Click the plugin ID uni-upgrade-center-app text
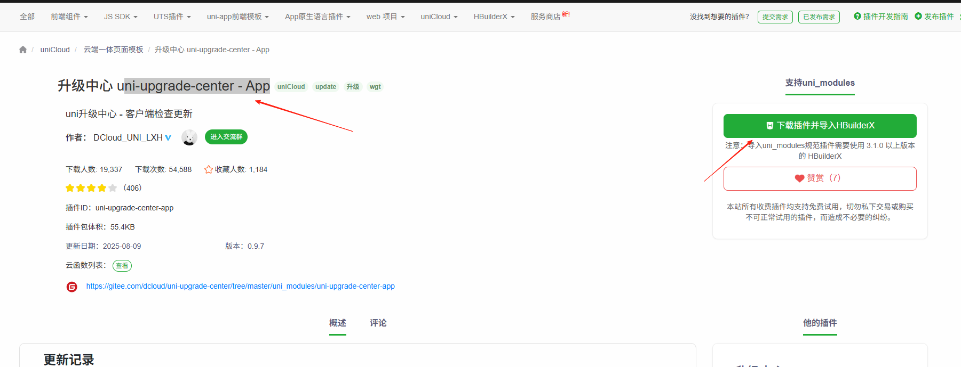The height and width of the screenshot is (367, 961). tap(134, 208)
